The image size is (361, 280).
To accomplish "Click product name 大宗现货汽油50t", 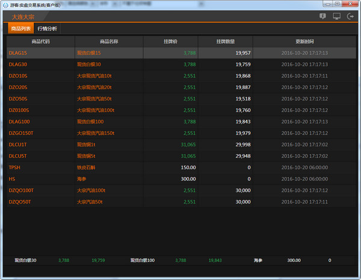I will tap(94, 99).
